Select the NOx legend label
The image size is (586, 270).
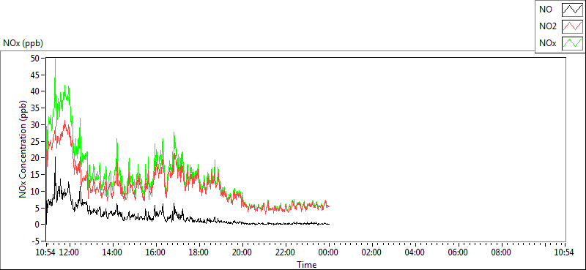pos(547,44)
